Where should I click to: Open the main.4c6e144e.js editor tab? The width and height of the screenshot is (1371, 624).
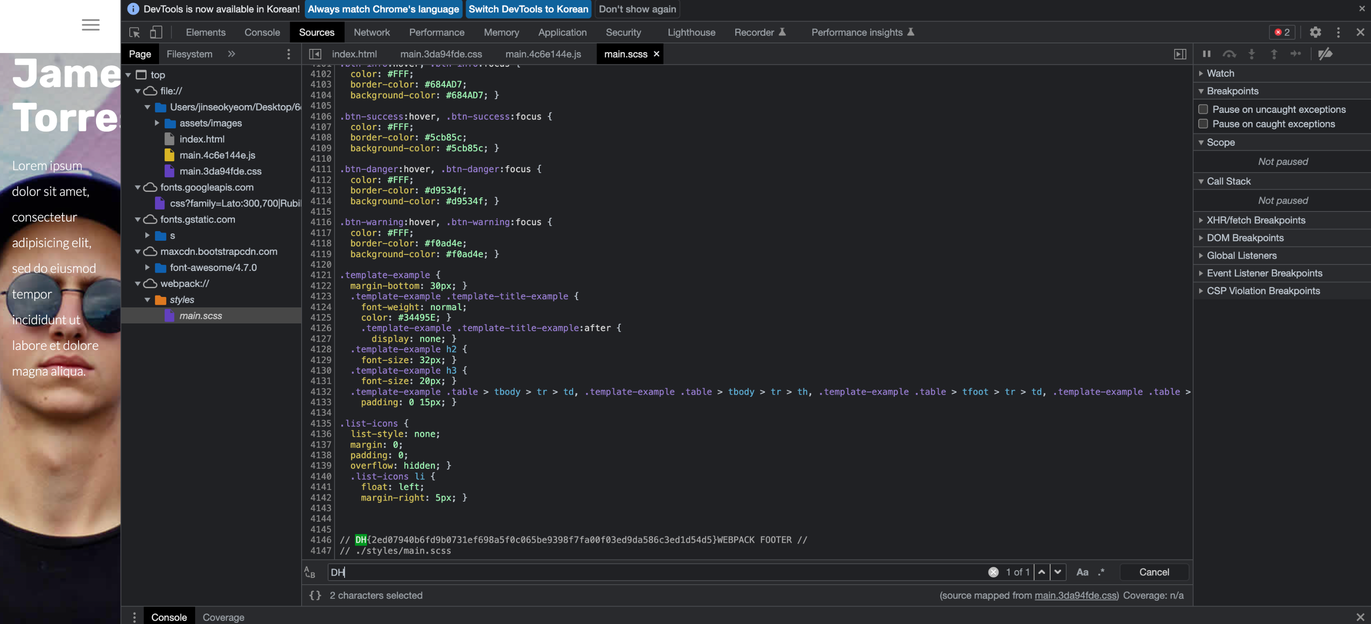(x=543, y=54)
